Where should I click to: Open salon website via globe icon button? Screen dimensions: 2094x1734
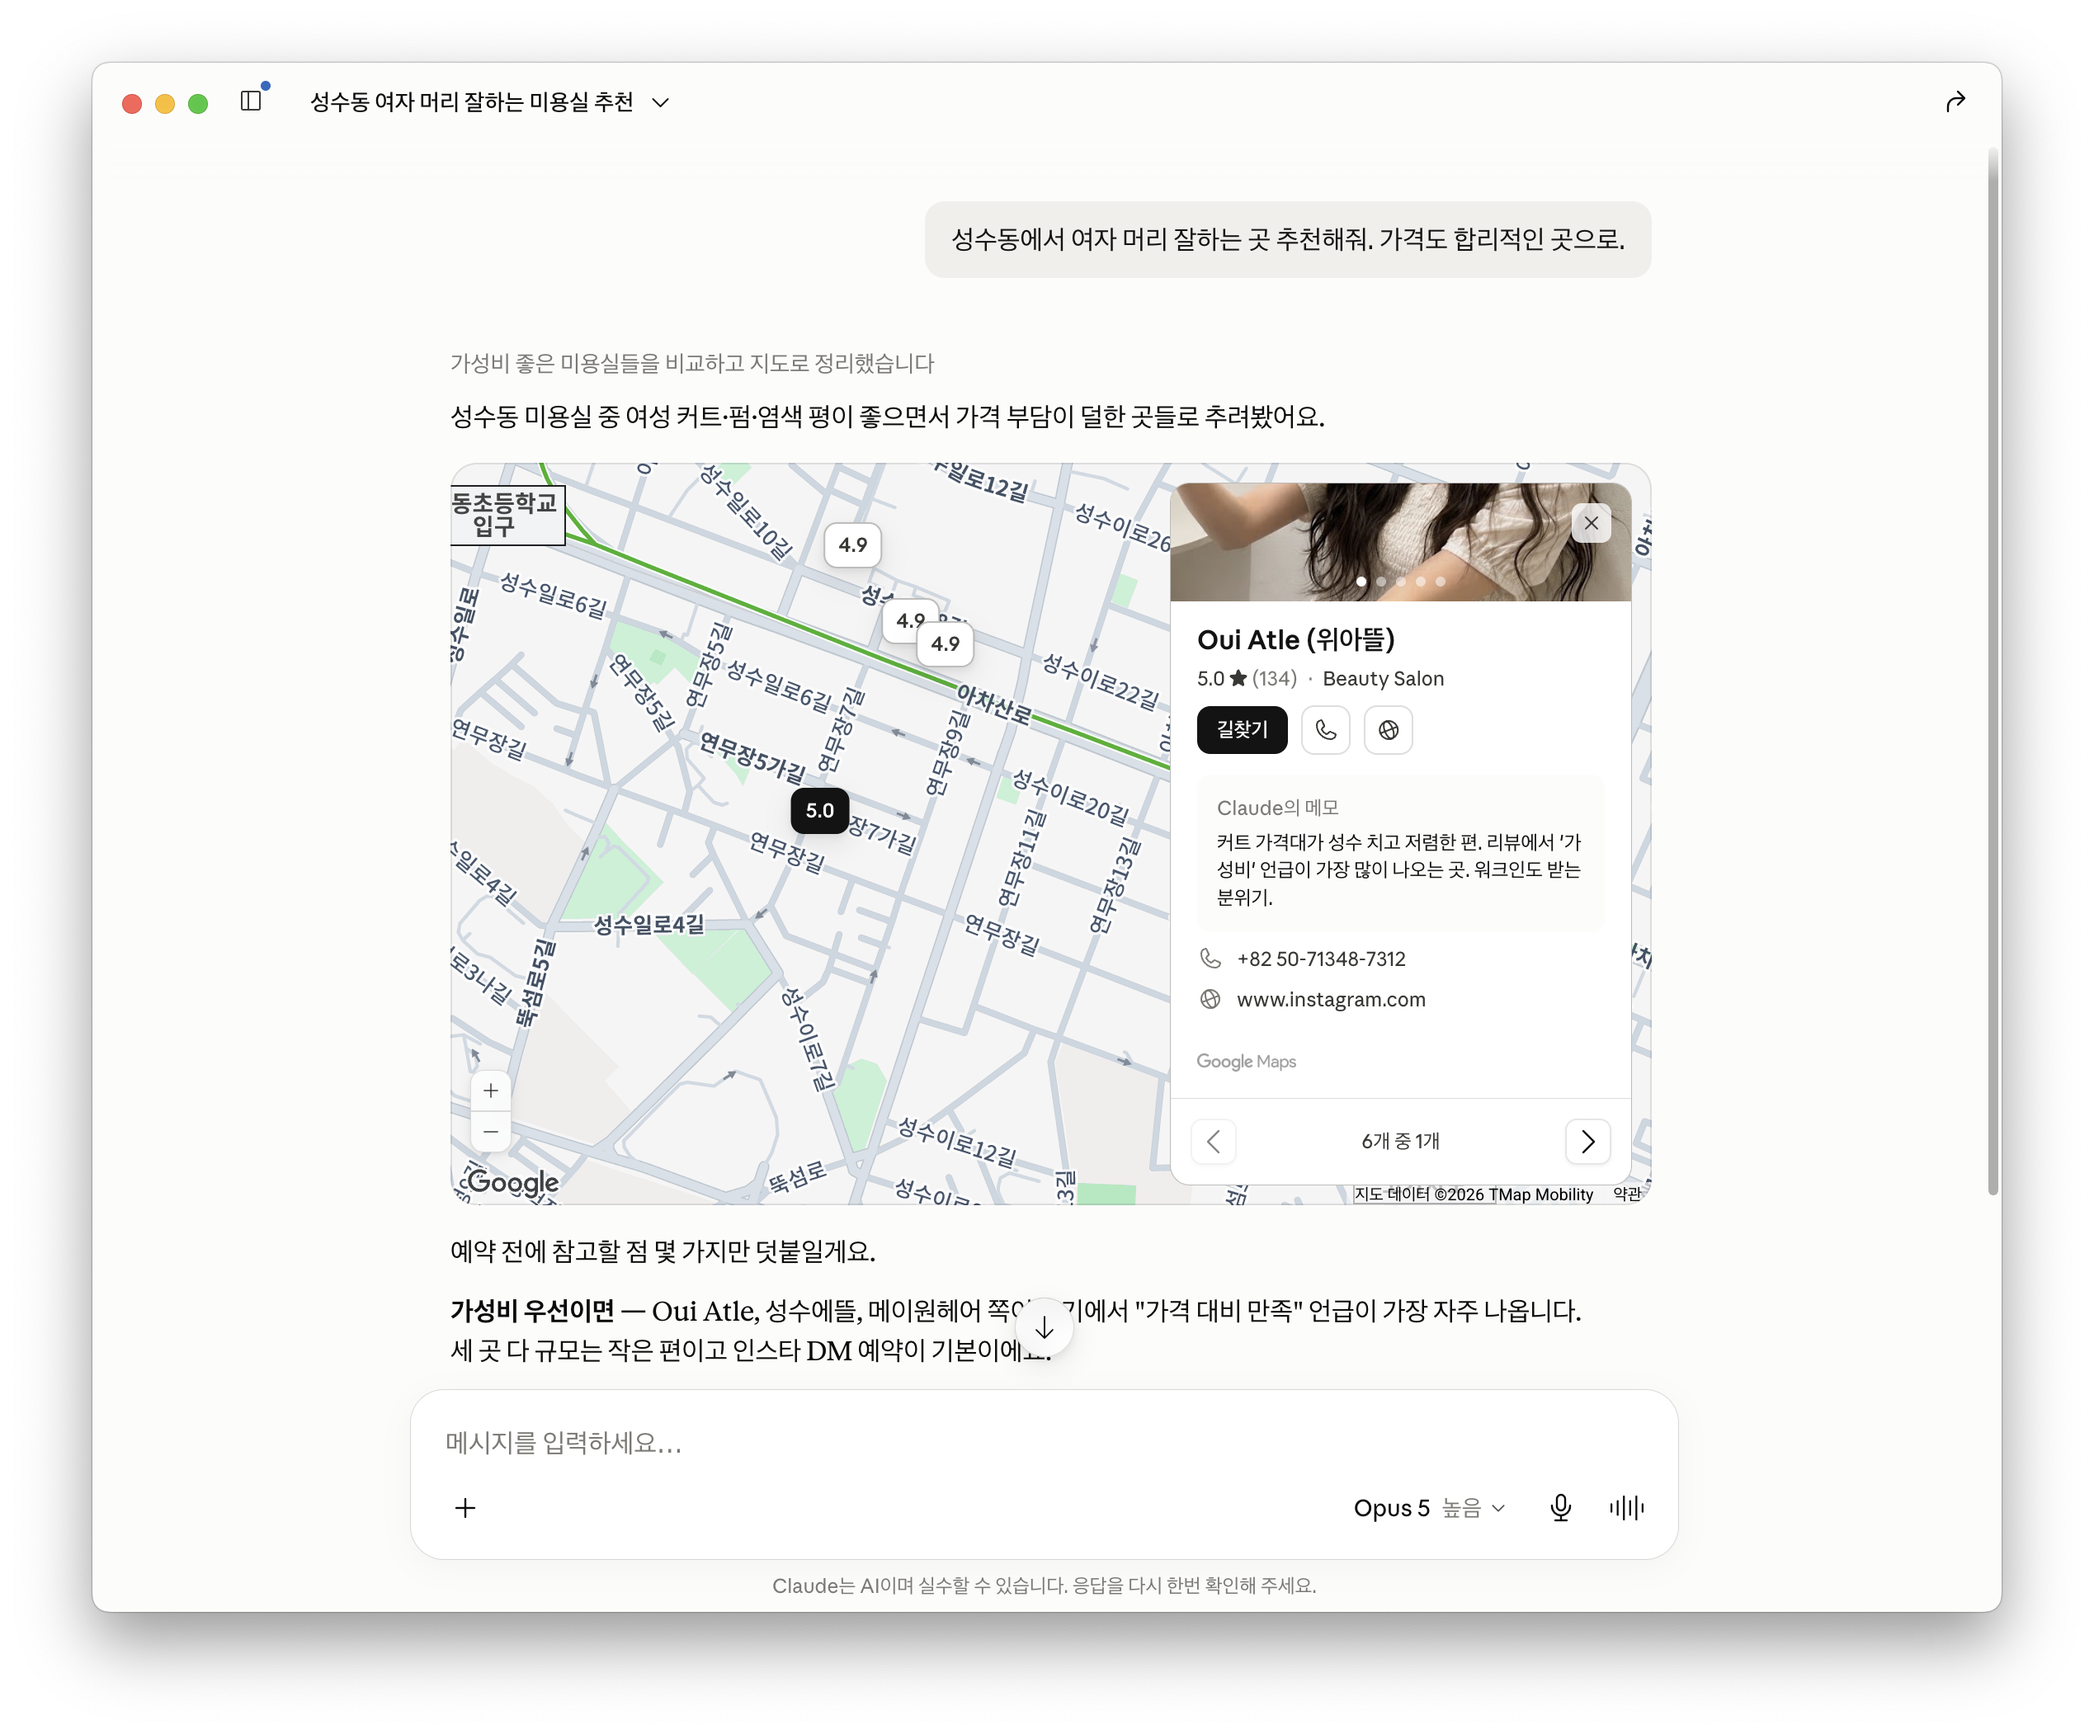coord(1388,730)
